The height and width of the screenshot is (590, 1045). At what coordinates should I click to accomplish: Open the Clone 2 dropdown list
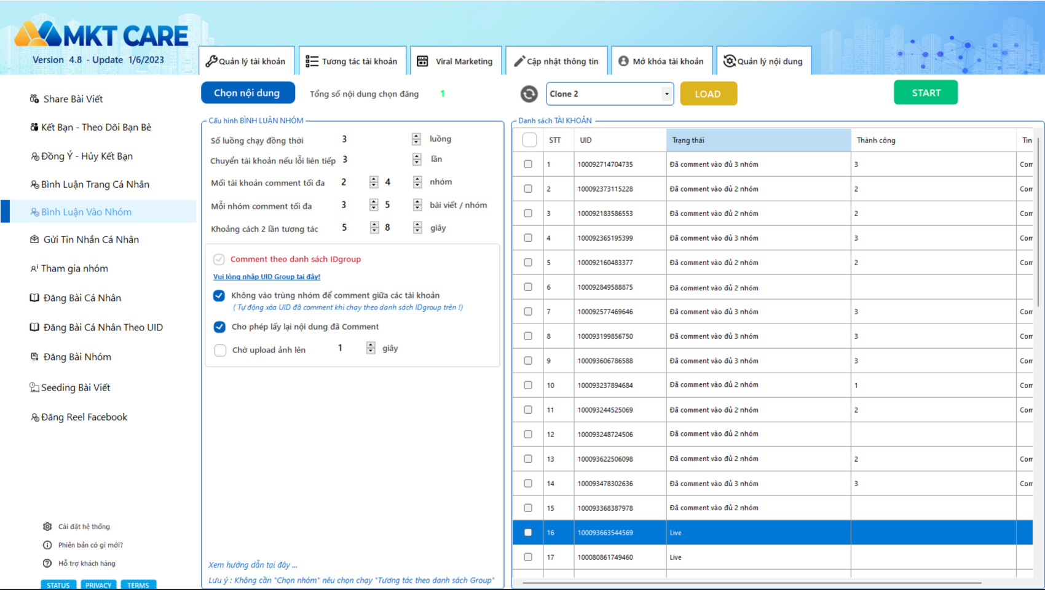(666, 94)
